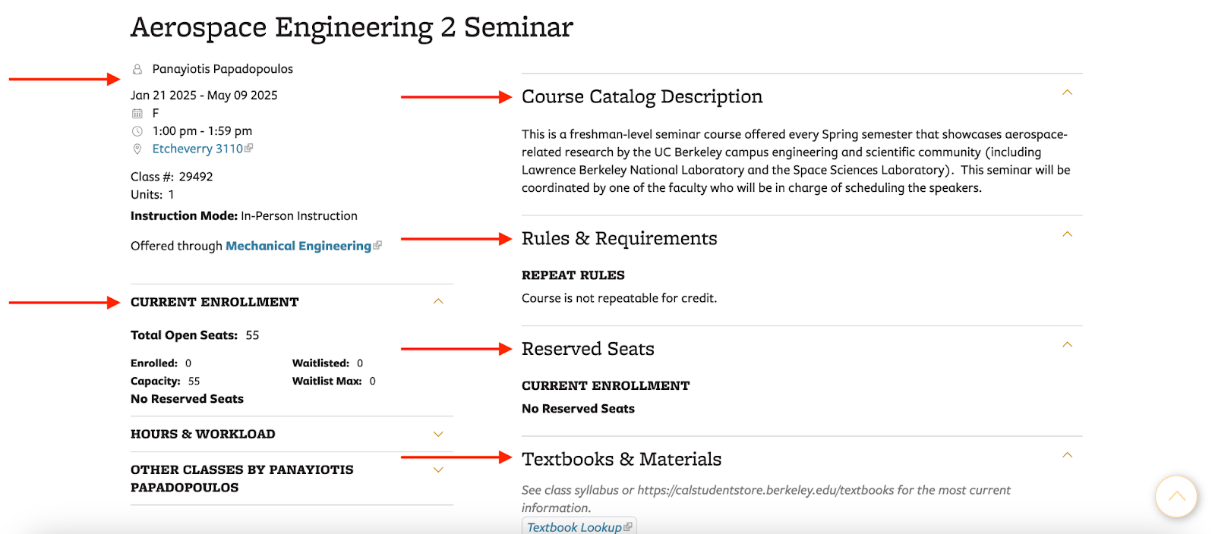Click the external link icon after Mechanical Engineering
Screen dimensions: 1215x534
377,245
